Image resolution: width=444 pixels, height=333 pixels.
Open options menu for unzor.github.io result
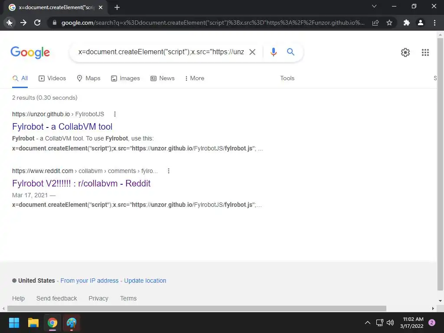click(x=114, y=114)
